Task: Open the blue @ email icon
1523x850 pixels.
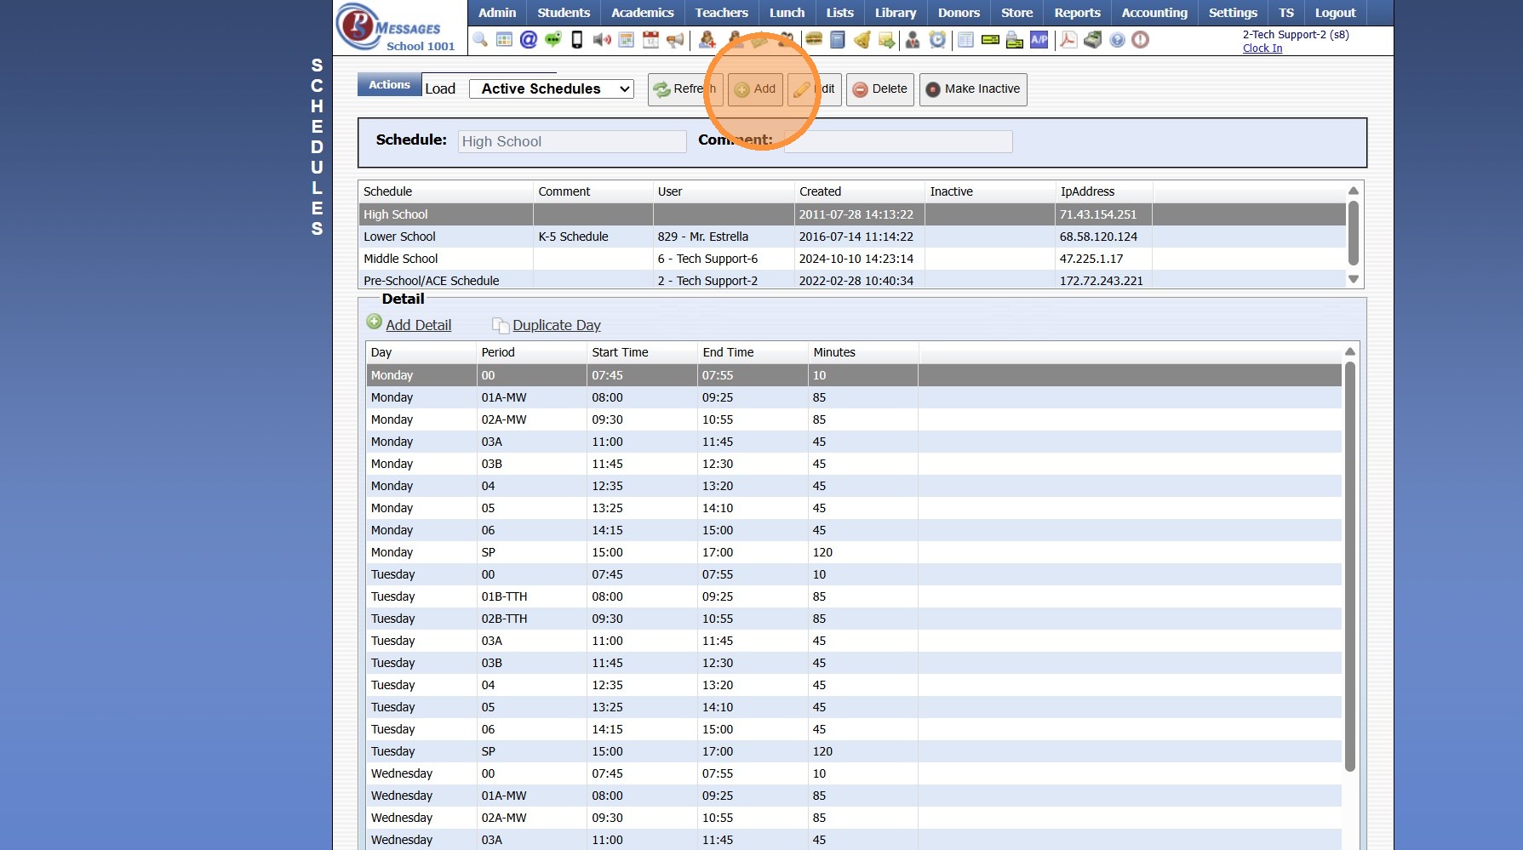Action: click(529, 40)
